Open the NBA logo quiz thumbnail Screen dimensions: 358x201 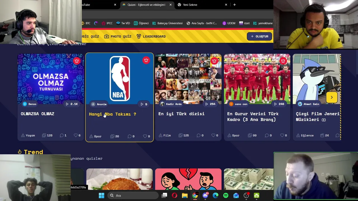click(x=119, y=79)
